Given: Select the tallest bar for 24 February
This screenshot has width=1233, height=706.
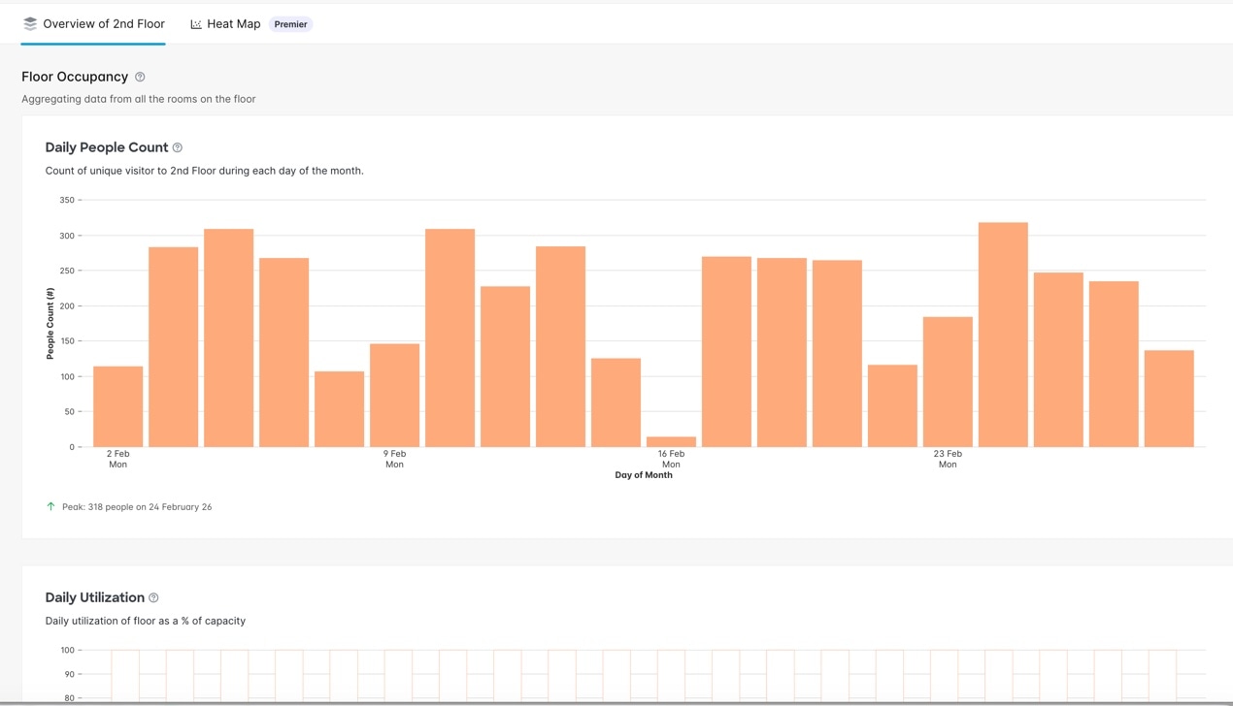Looking at the screenshot, I should pyautogui.click(x=1003, y=335).
